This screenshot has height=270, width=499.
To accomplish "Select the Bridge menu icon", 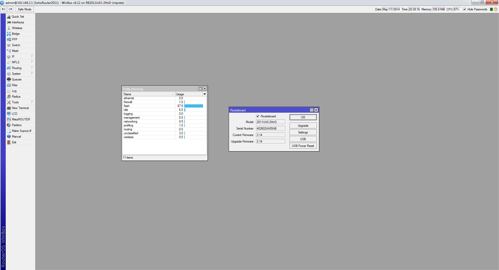I will click(9, 33).
